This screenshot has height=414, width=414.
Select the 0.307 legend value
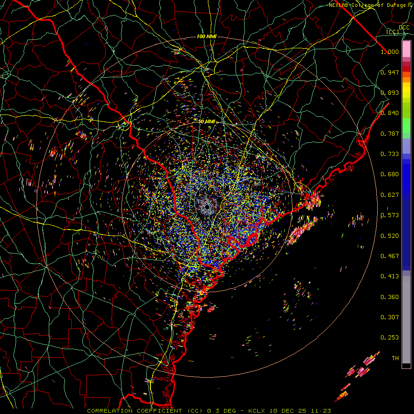point(390,317)
